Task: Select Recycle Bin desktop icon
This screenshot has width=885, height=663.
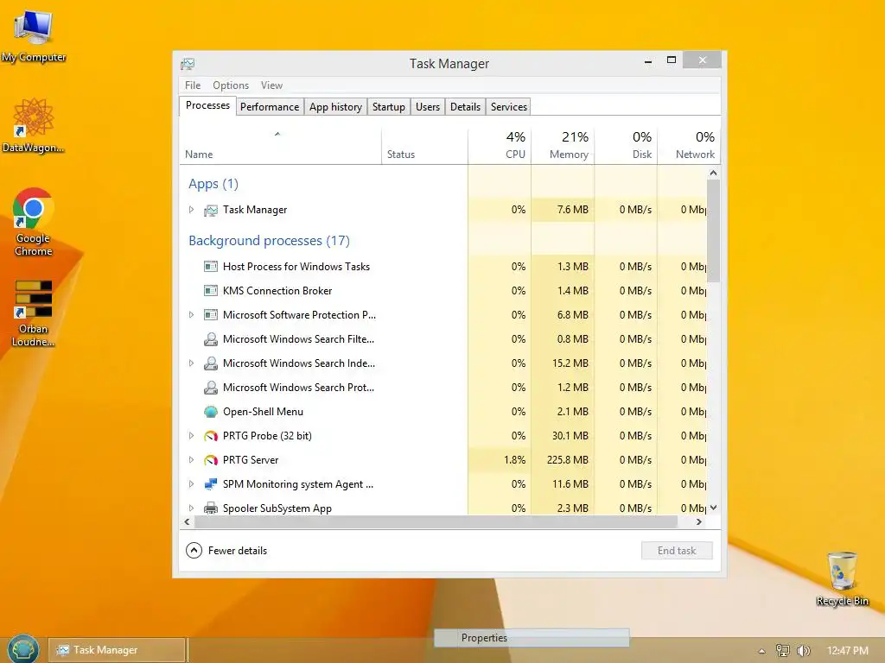Action: (x=842, y=578)
